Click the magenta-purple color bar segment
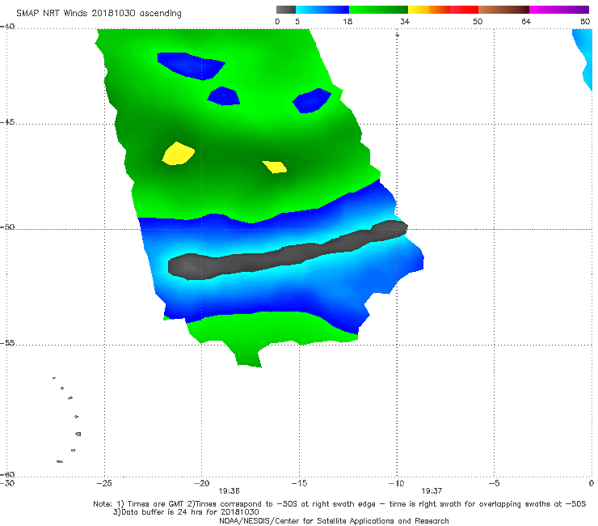The image size is (598, 526). pyautogui.click(x=559, y=10)
